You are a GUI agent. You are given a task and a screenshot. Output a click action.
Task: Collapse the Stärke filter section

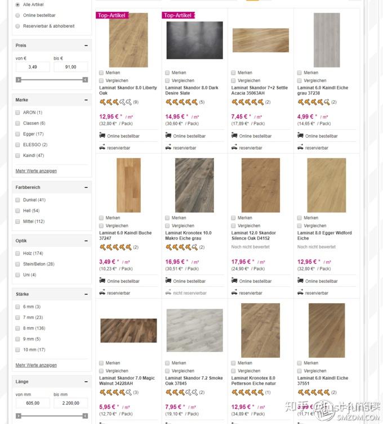pyautogui.click(x=86, y=294)
